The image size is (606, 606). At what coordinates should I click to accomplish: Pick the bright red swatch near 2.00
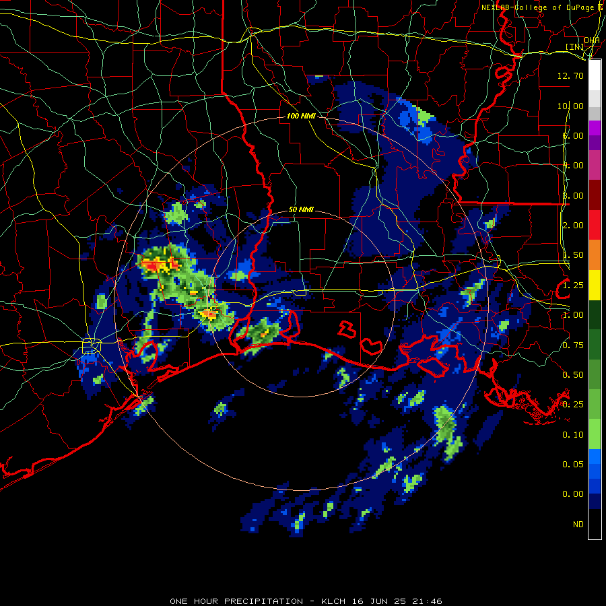595,225
